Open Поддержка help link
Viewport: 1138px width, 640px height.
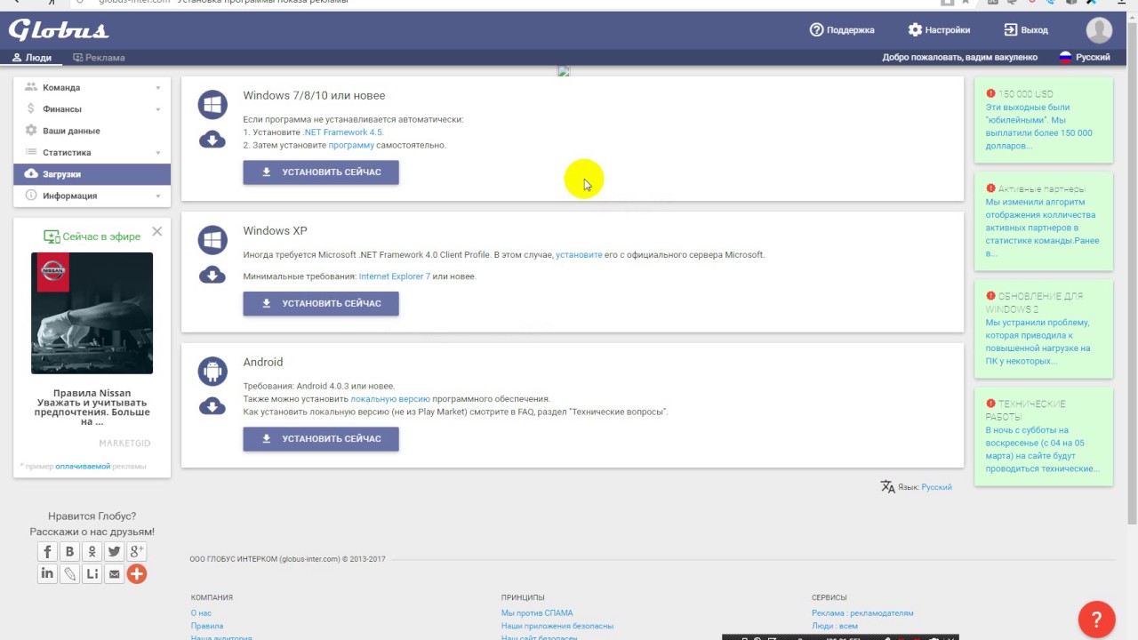coord(842,30)
